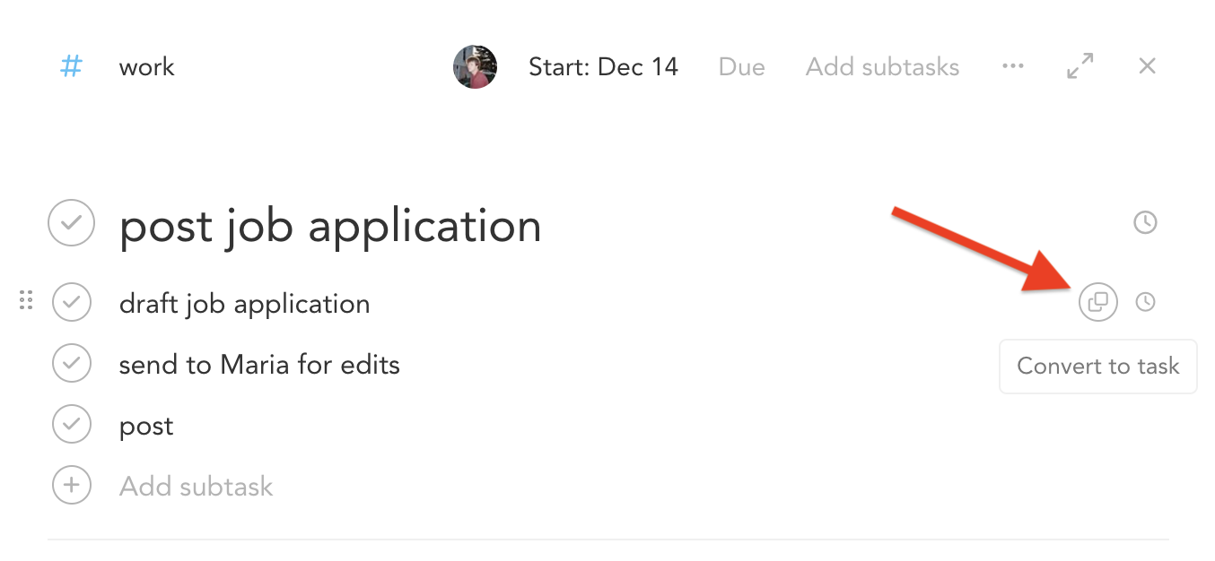Open the more options ellipsis menu
Viewport: 1215px width, 561px height.
coord(1013,65)
